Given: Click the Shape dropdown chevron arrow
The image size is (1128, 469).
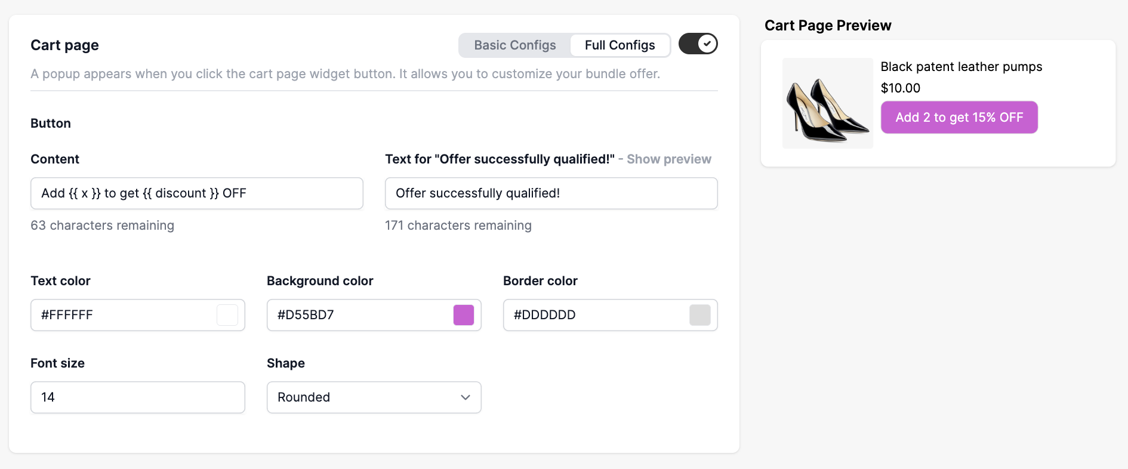Looking at the screenshot, I should 466,397.
